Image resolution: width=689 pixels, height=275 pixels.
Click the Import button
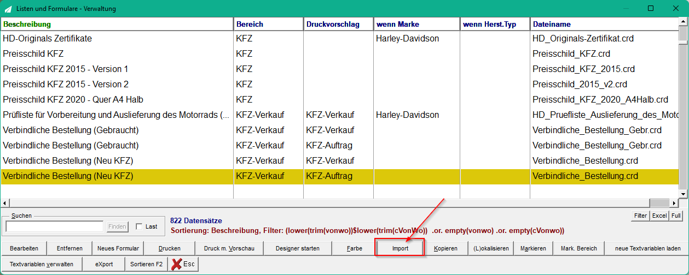(400, 248)
